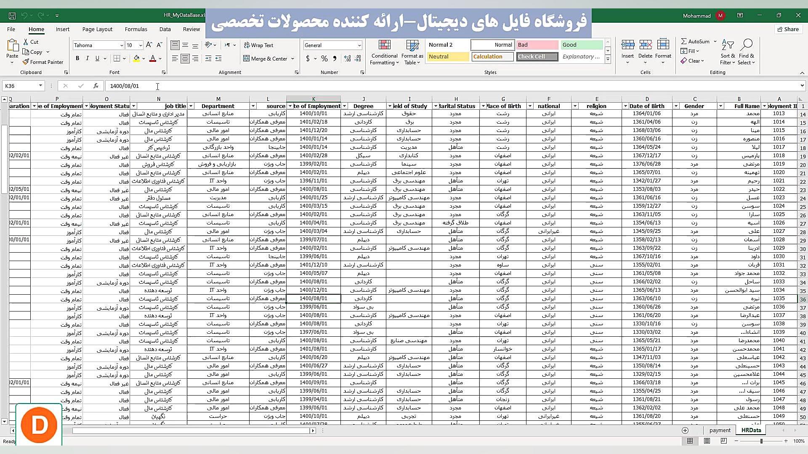The width and height of the screenshot is (808, 454).
Task: Toggle Align Left alignment
Action: [175, 58]
